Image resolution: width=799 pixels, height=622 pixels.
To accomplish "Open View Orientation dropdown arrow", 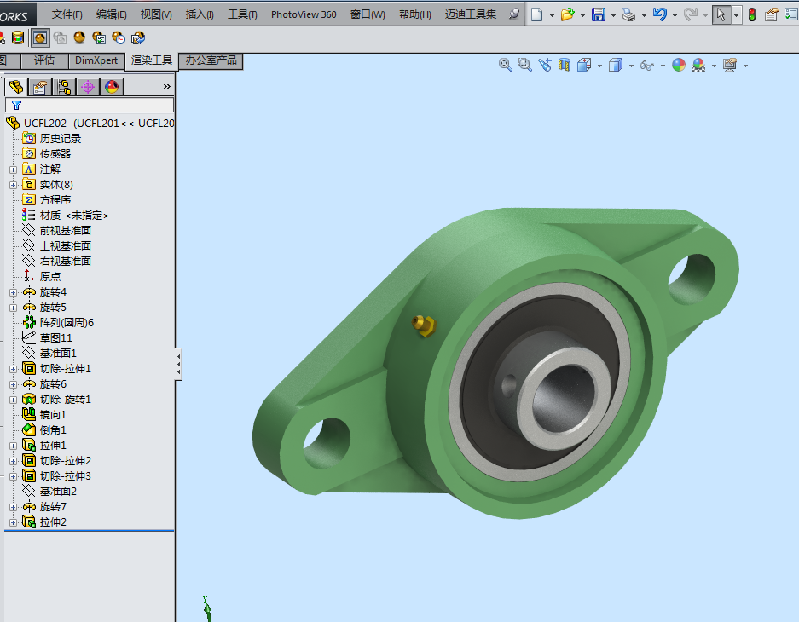I will [x=599, y=66].
